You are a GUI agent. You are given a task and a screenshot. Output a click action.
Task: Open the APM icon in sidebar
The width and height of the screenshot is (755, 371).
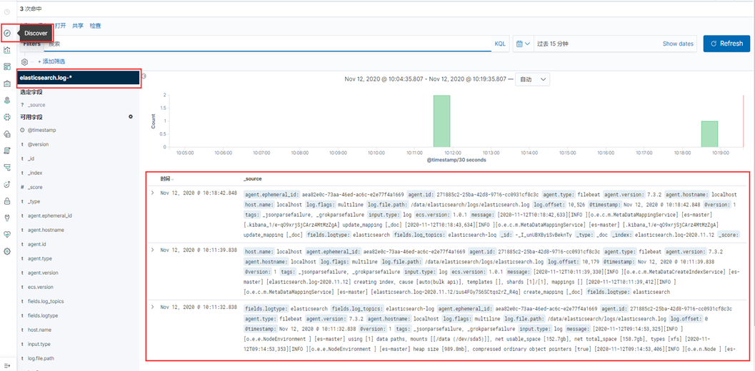[x=7, y=168]
